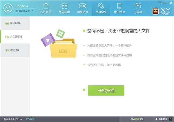Open 我的手机 device icon
Viewport: 174px width, 122px height.
(x=119, y=6)
